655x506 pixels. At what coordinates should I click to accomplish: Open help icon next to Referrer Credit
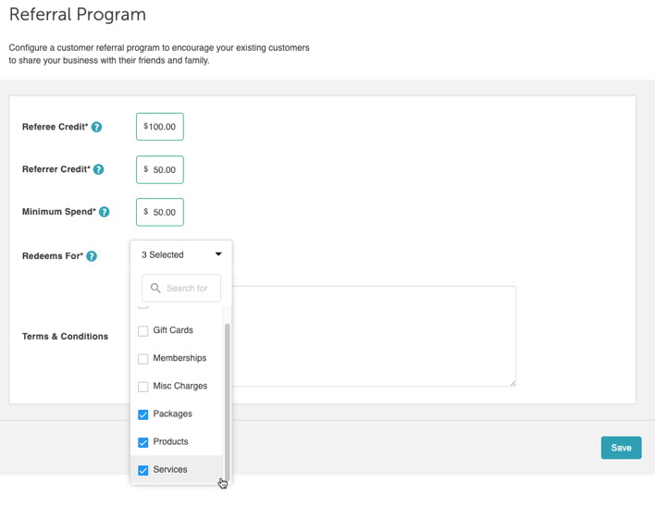(99, 169)
